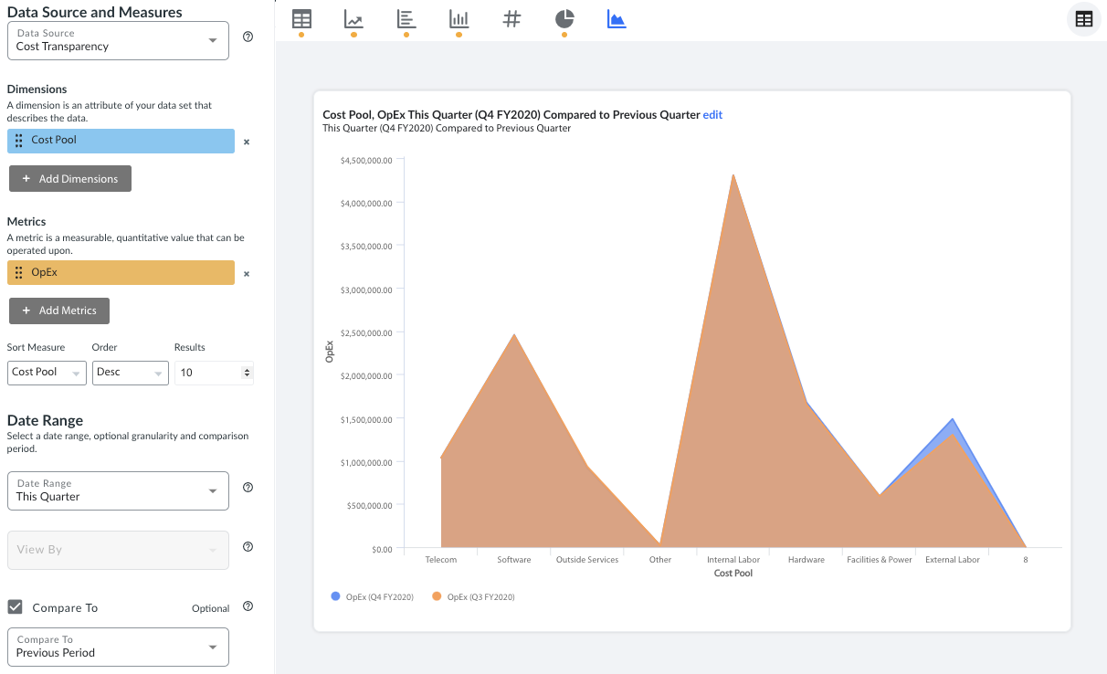Click the Add Metrics button
Screen dimensions: 1107x674
pos(59,311)
